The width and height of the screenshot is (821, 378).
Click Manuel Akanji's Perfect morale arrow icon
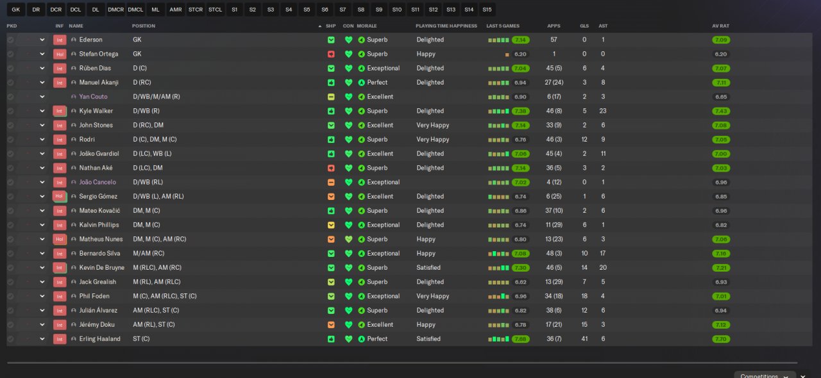[361, 83]
